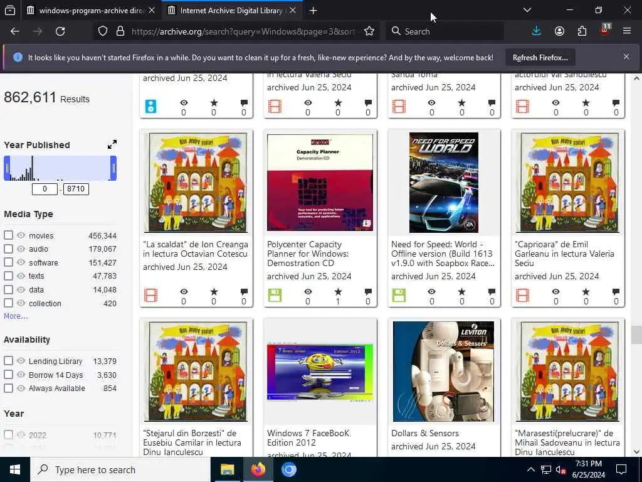This screenshot has height=482, width=642.
Task: Click the maximum year field showing 8710
Action: coord(76,189)
